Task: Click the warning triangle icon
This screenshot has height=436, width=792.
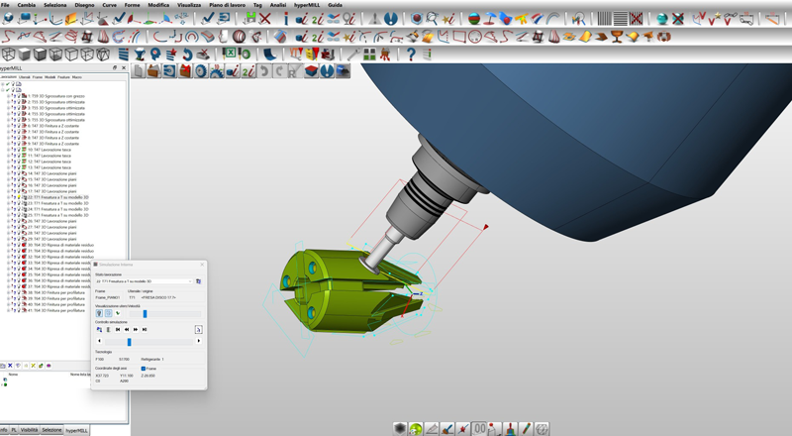Action: (x=374, y=19)
